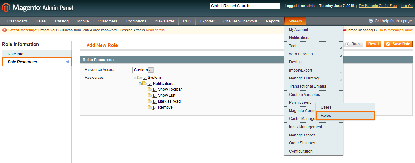
Task: Collapse the System tree node
Action: (135, 78)
